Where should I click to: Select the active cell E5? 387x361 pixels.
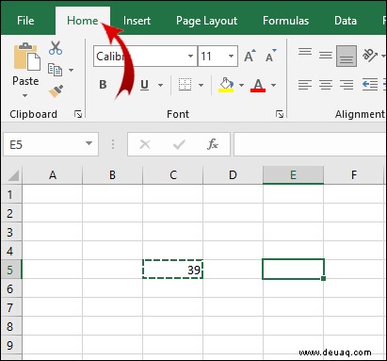293,269
